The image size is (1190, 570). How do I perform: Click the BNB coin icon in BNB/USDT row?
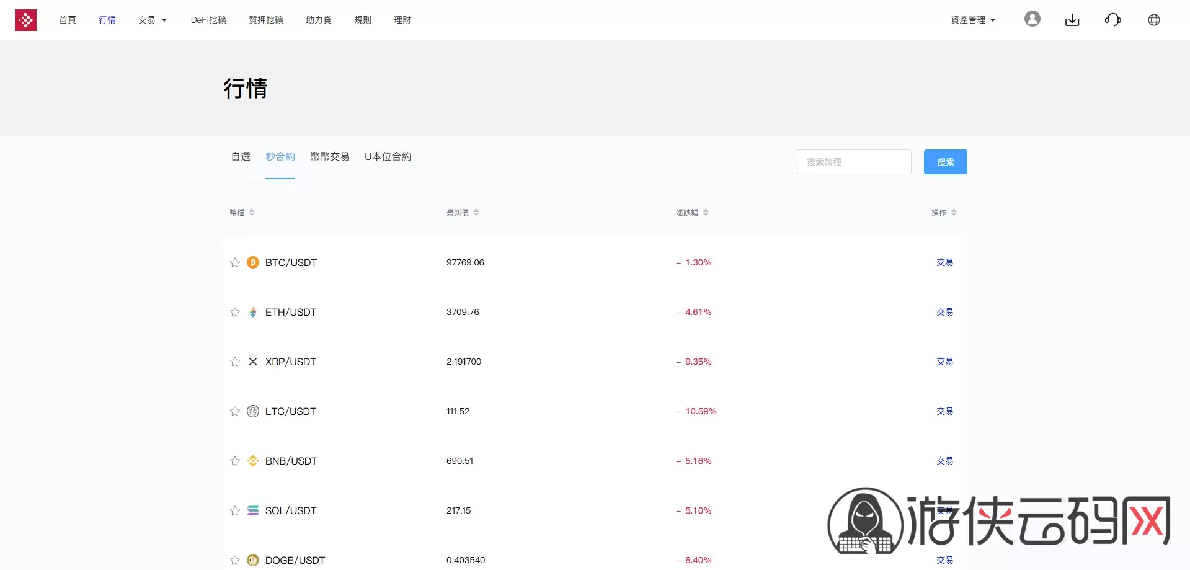pos(253,461)
